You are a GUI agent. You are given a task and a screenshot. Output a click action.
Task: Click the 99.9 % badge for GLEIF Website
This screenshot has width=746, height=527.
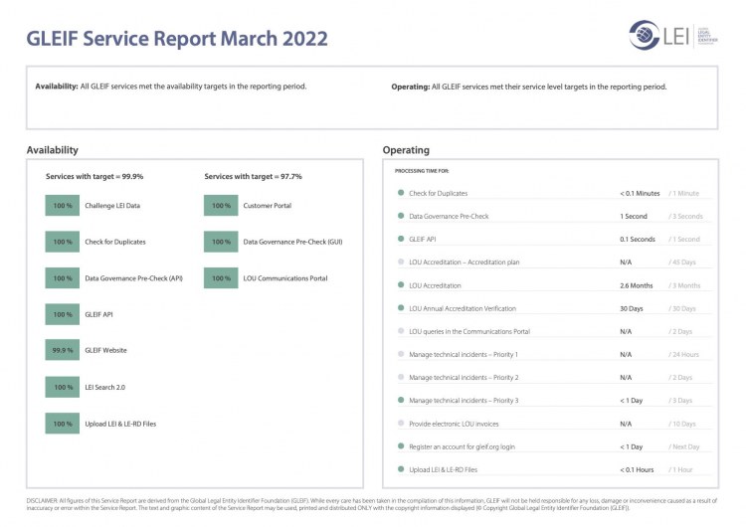click(x=63, y=350)
